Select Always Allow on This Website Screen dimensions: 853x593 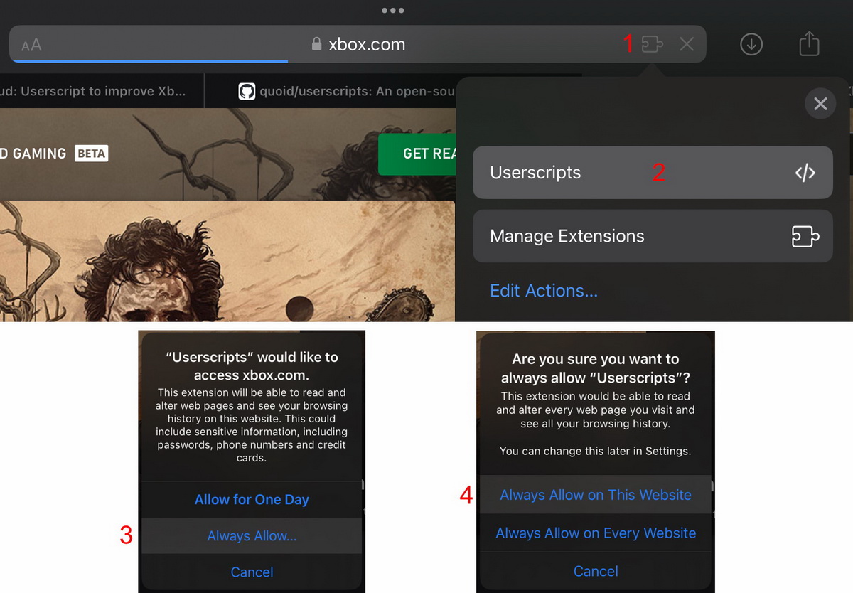pyautogui.click(x=596, y=495)
